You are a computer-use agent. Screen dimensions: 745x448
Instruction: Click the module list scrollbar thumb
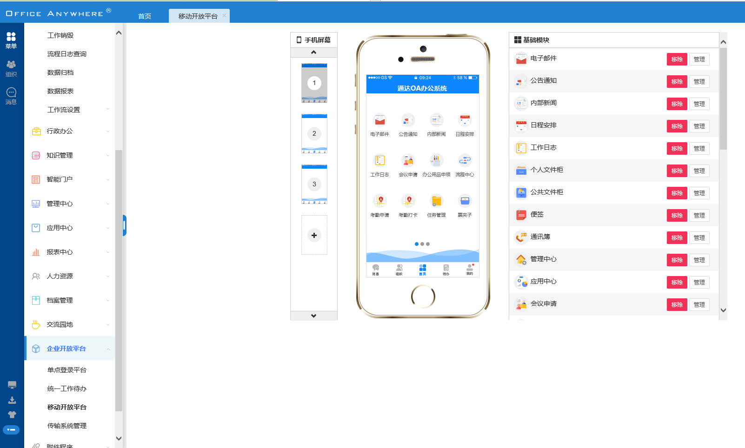tap(723, 98)
